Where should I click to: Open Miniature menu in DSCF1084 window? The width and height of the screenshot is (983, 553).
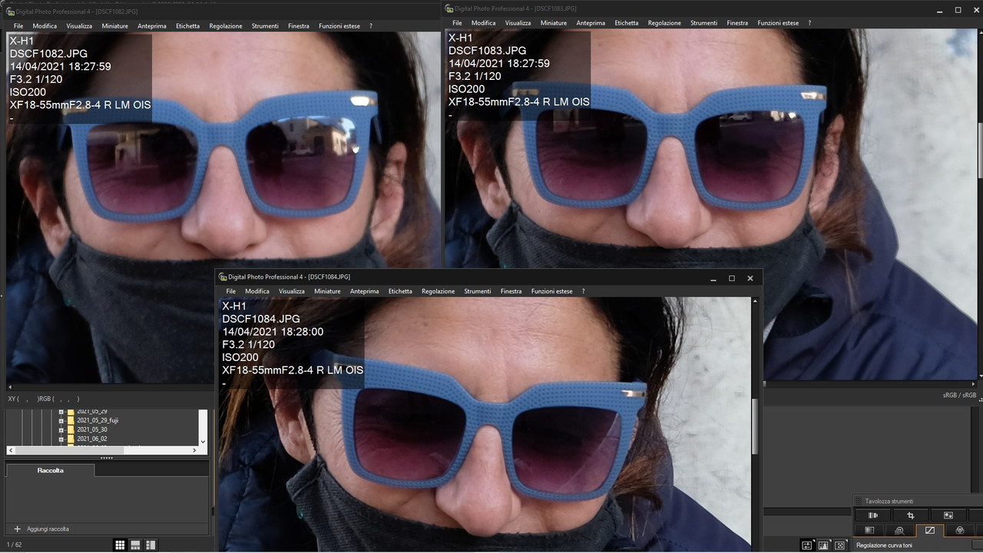327,291
